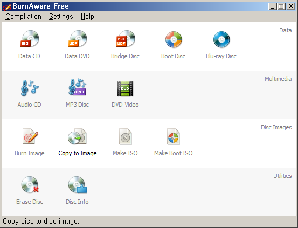Viewport: 298px width, 228px height.
Task: Open the Burn Image pencil icon
Action: tap(30, 136)
